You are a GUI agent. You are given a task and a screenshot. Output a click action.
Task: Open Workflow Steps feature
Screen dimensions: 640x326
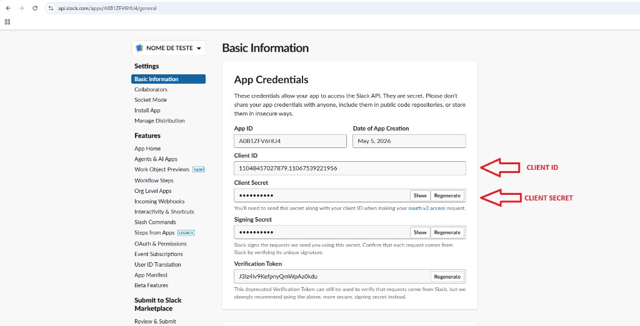tap(154, 180)
